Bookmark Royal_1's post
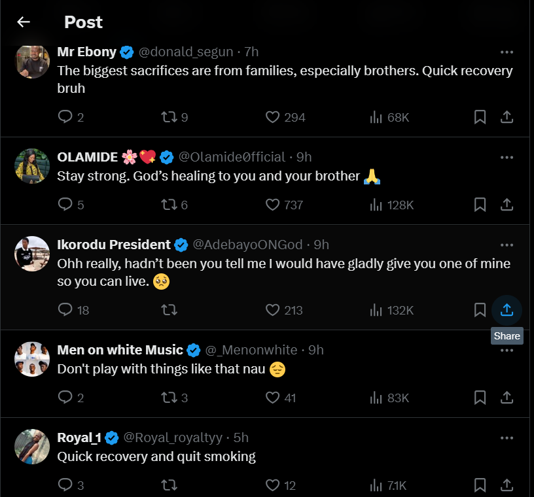Screen dimensions: 534x497 (x=480, y=485)
